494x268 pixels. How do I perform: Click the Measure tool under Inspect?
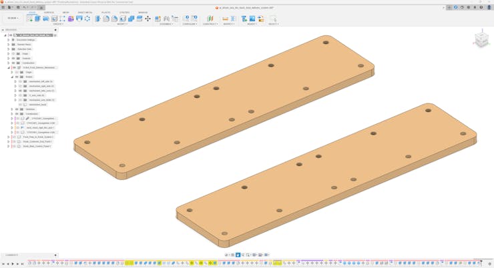[225, 19]
